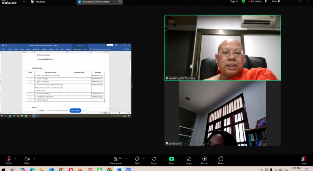Show the green encryption shield info
Image resolution: width=313 pixels, height=171 pixels.
click(243, 1)
